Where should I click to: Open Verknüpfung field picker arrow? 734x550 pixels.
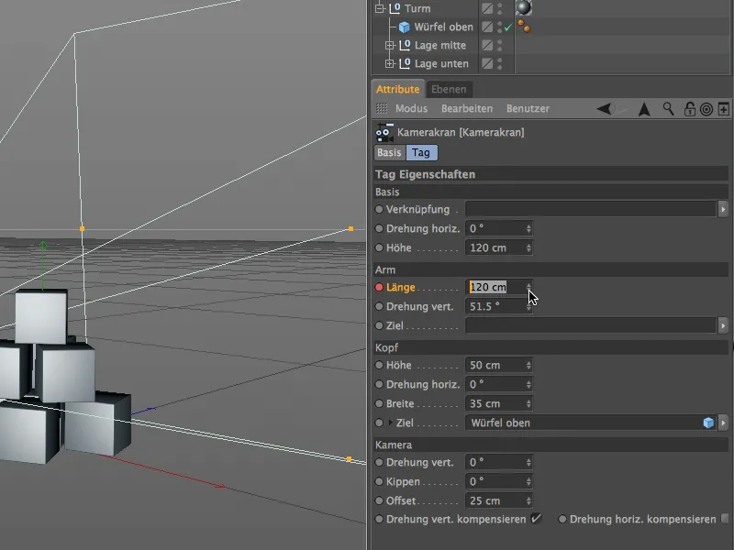[723, 209]
